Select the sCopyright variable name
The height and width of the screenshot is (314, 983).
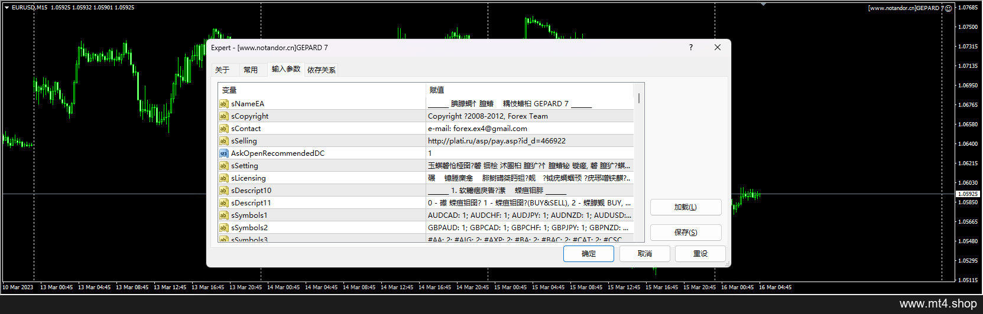click(249, 116)
